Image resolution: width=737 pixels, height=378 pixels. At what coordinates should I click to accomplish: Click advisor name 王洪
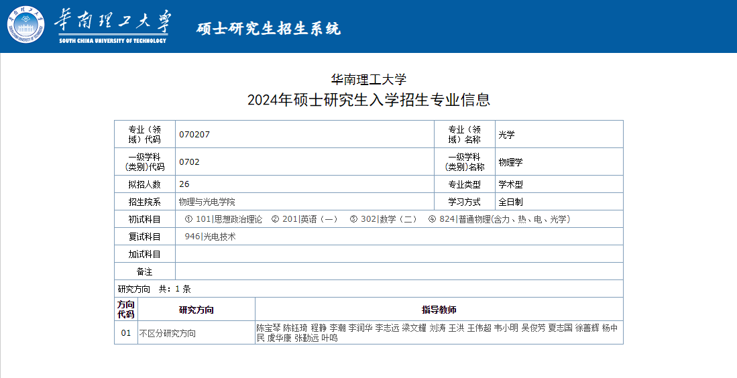(x=457, y=328)
